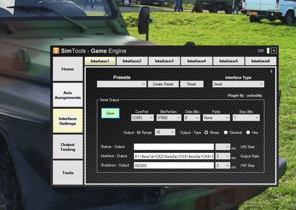Open the Tools section

coord(68,173)
